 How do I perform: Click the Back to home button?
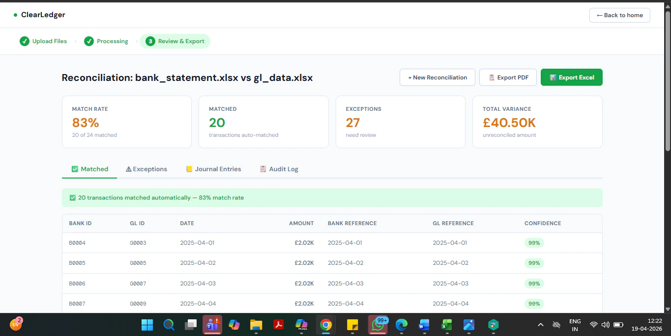coord(619,15)
